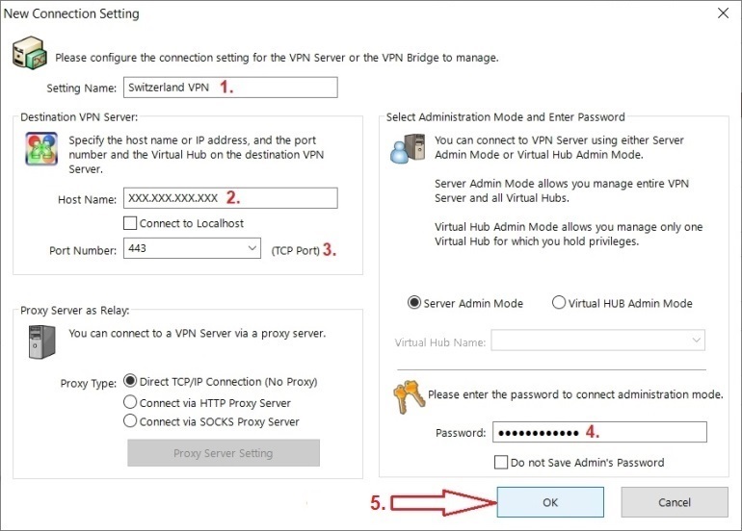Viewport: 742px width, 531px height.
Task: Select Server Admin Mode radio button
Action: 415,303
